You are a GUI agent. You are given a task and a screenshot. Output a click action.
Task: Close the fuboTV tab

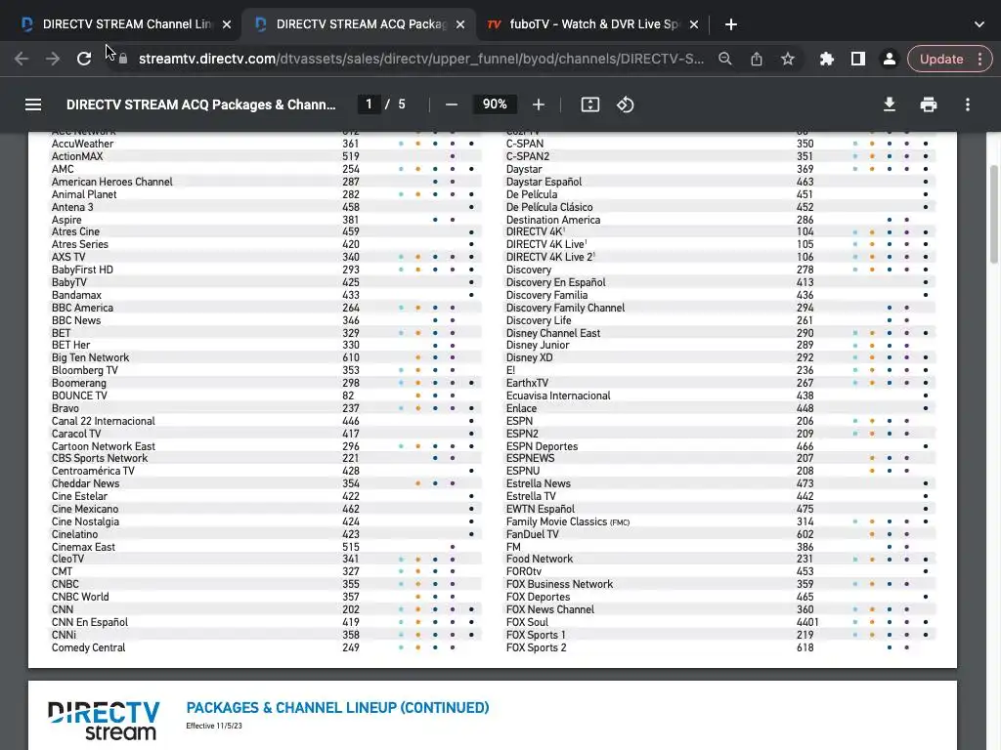pyautogui.click(x=694, y=24)
